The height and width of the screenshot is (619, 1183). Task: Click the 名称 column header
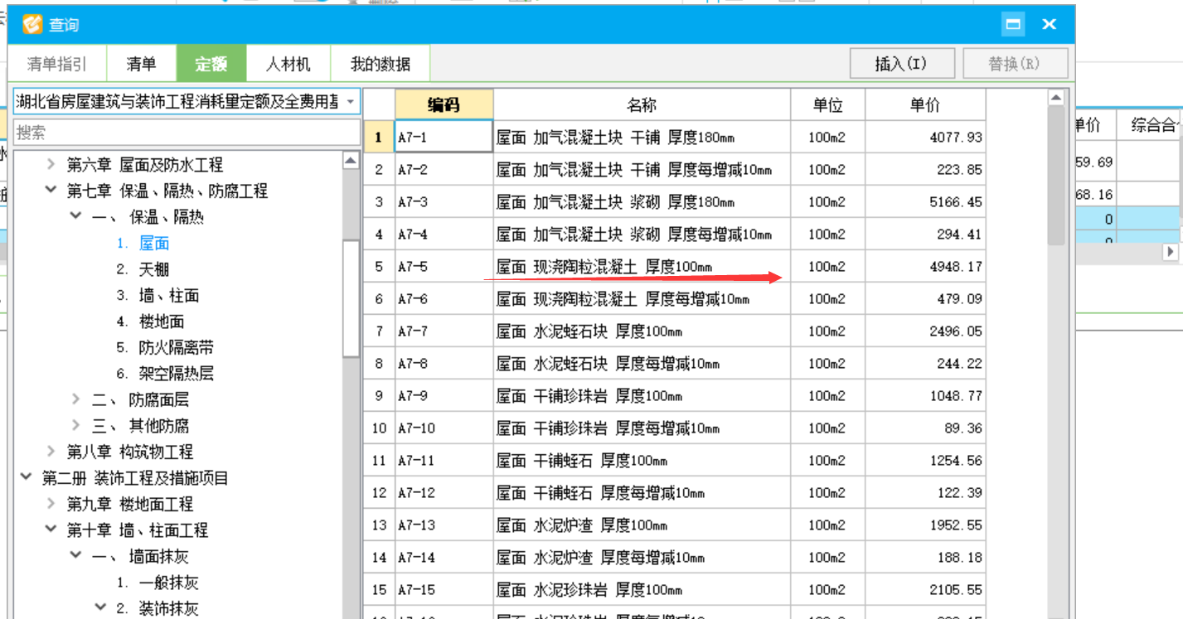642,104
